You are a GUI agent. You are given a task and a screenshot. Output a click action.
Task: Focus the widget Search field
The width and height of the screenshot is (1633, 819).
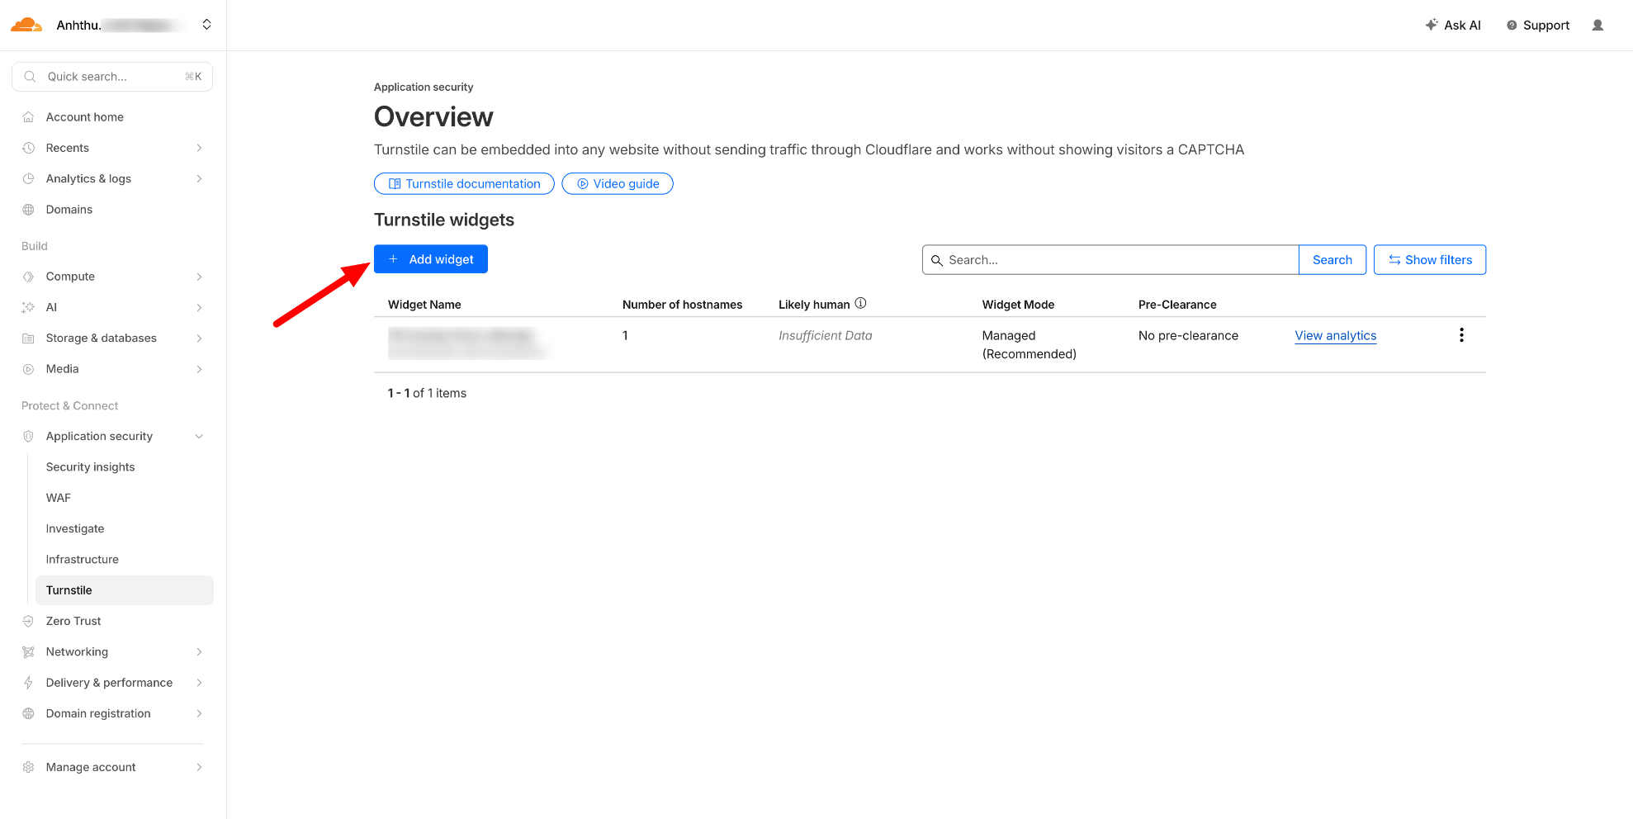click(x=1110, y=260)
